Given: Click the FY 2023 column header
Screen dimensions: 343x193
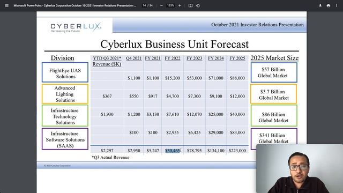Looking at the screenshot, I should click(194, 58).
